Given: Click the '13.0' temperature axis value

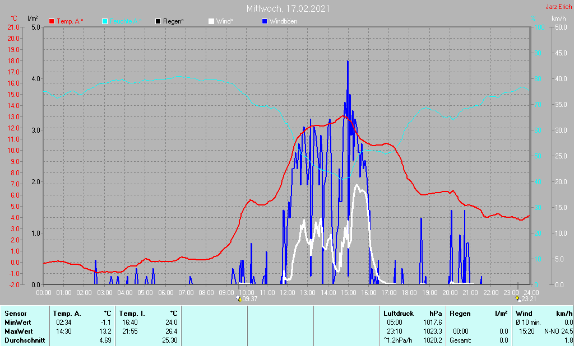Looking at the screenshot, I should (x=13, y=117).
